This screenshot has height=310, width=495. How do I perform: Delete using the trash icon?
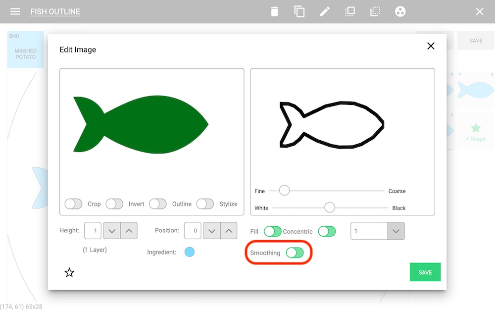pyautogui.click(x=274, y=12)
